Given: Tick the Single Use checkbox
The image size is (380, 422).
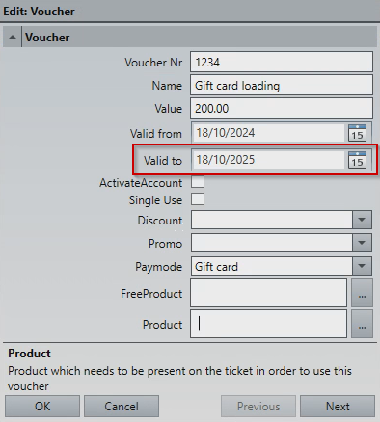Looking at the screenshot, I should click(x=198, y=199).
